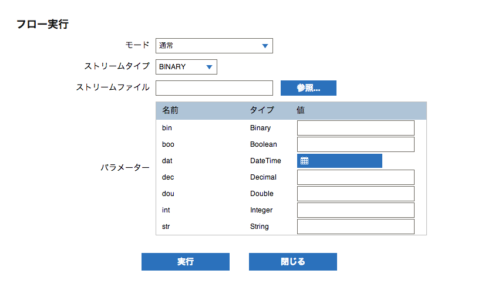Select the bin parameter name
The height and width of the screenshot is (287, 478).
pos(167,128)
